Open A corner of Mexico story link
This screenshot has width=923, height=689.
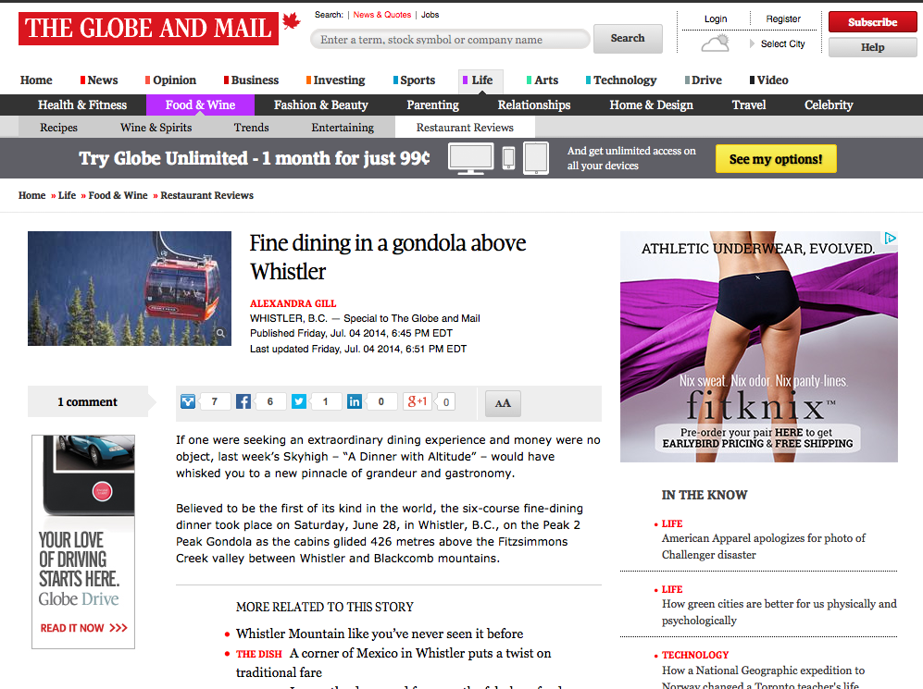393,662
